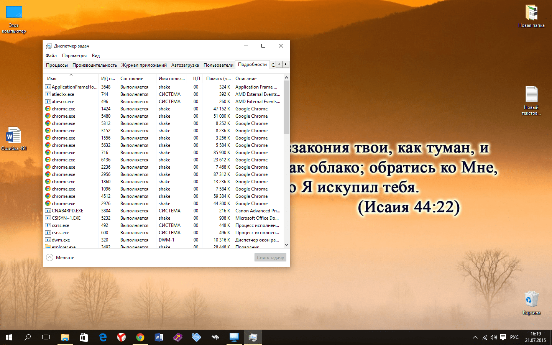Select csrss.exe with PID 600

(164, 233)
